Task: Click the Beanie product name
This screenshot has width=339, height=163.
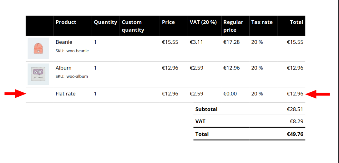Action: click(64, 42)
